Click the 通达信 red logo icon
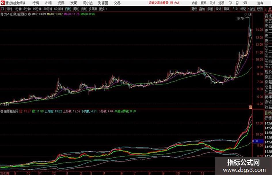 3,3
